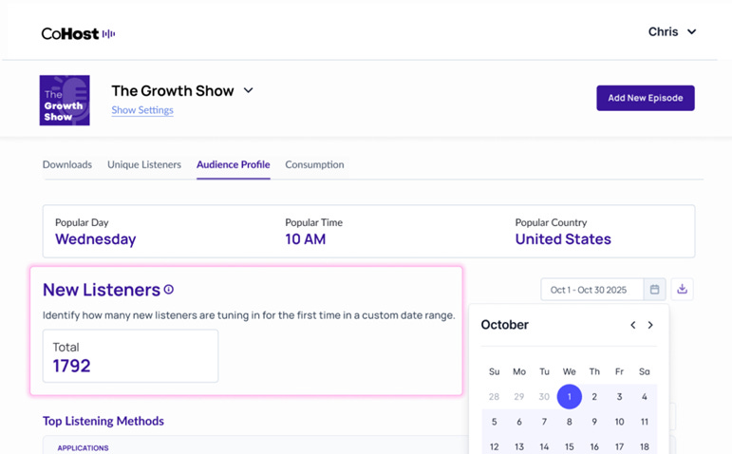The image size is (732, 454).
Task: Open The Growth Show cover thumbnail
Action: pyautogui.click(x=65, y=101)
